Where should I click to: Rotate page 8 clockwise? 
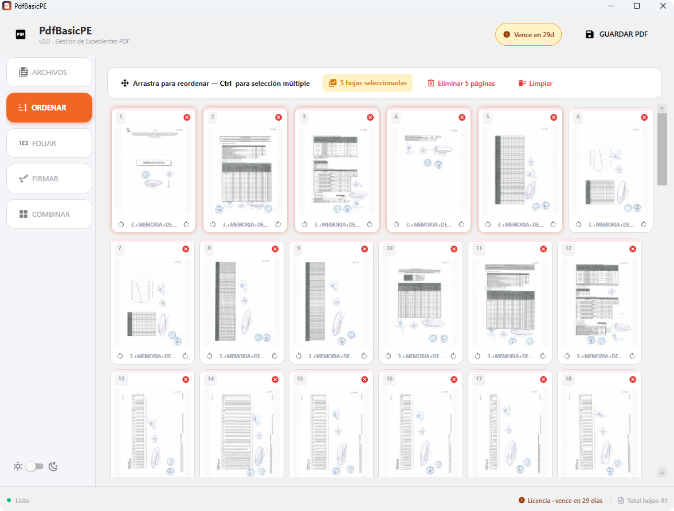point(275,356)
